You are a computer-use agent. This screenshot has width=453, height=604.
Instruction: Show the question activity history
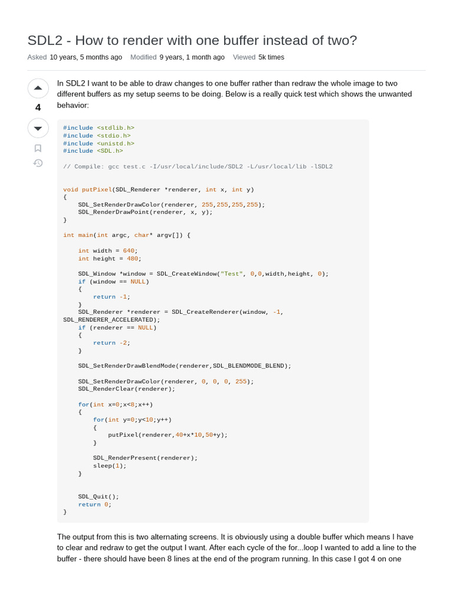(38, 163)
